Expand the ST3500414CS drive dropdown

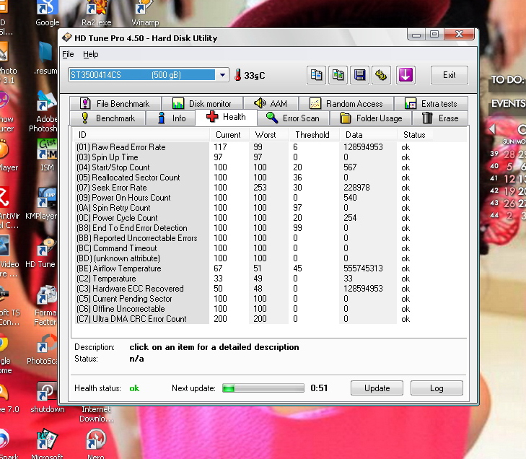point(222,75)
